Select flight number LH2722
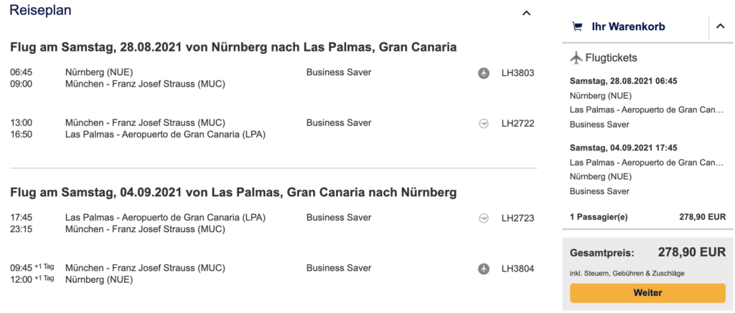 click(x=518, y=123)
